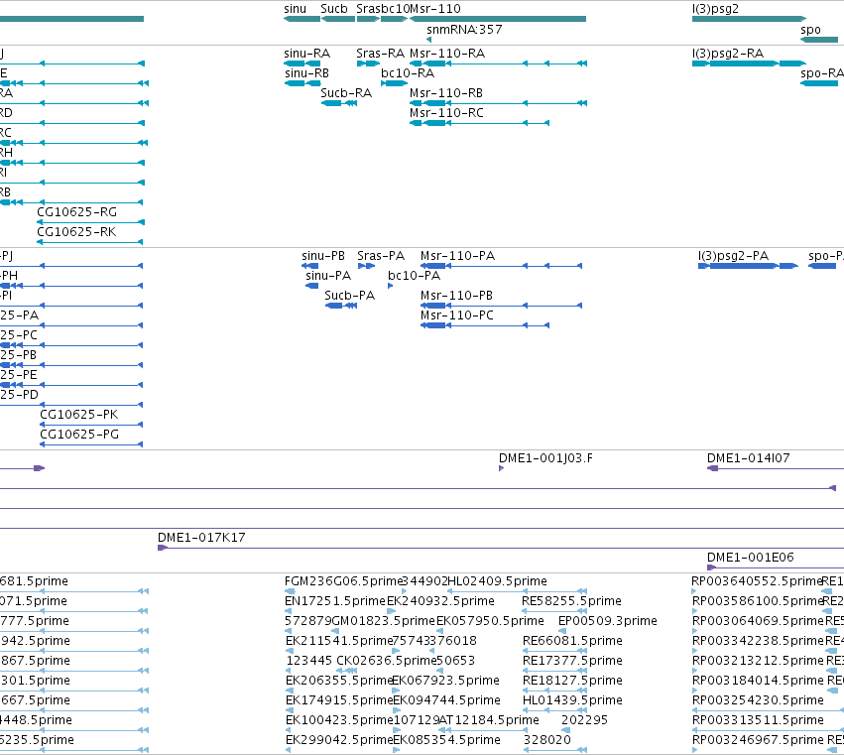844x755 pixels.
Task: Select the DME1-001J03.F clone
Action: pyautogui.click(x=501, y=468)
